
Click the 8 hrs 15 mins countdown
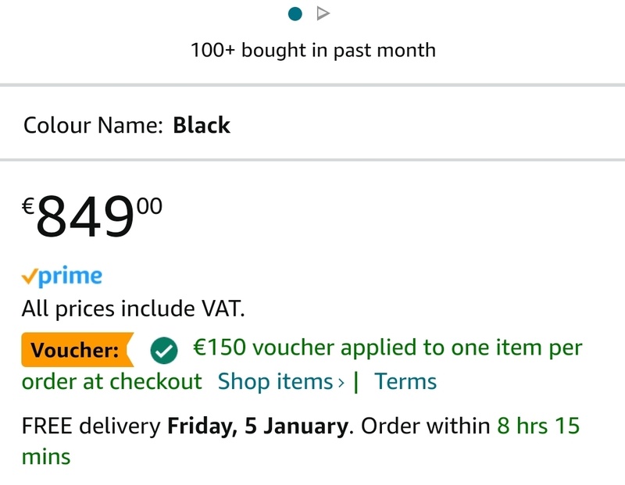click(x=537, y=426)
